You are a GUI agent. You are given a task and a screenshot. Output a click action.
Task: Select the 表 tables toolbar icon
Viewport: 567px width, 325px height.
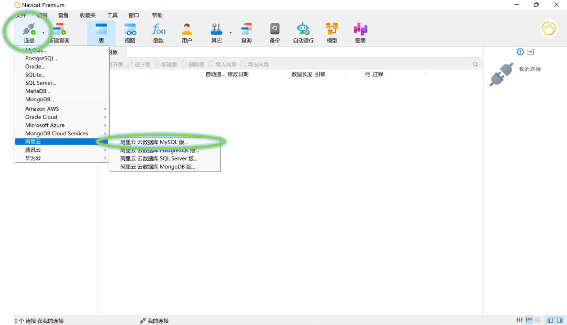pyautogui.click(x=101, y=29)
